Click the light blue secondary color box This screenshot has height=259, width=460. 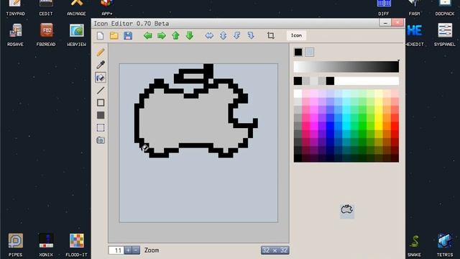[309, 53]
